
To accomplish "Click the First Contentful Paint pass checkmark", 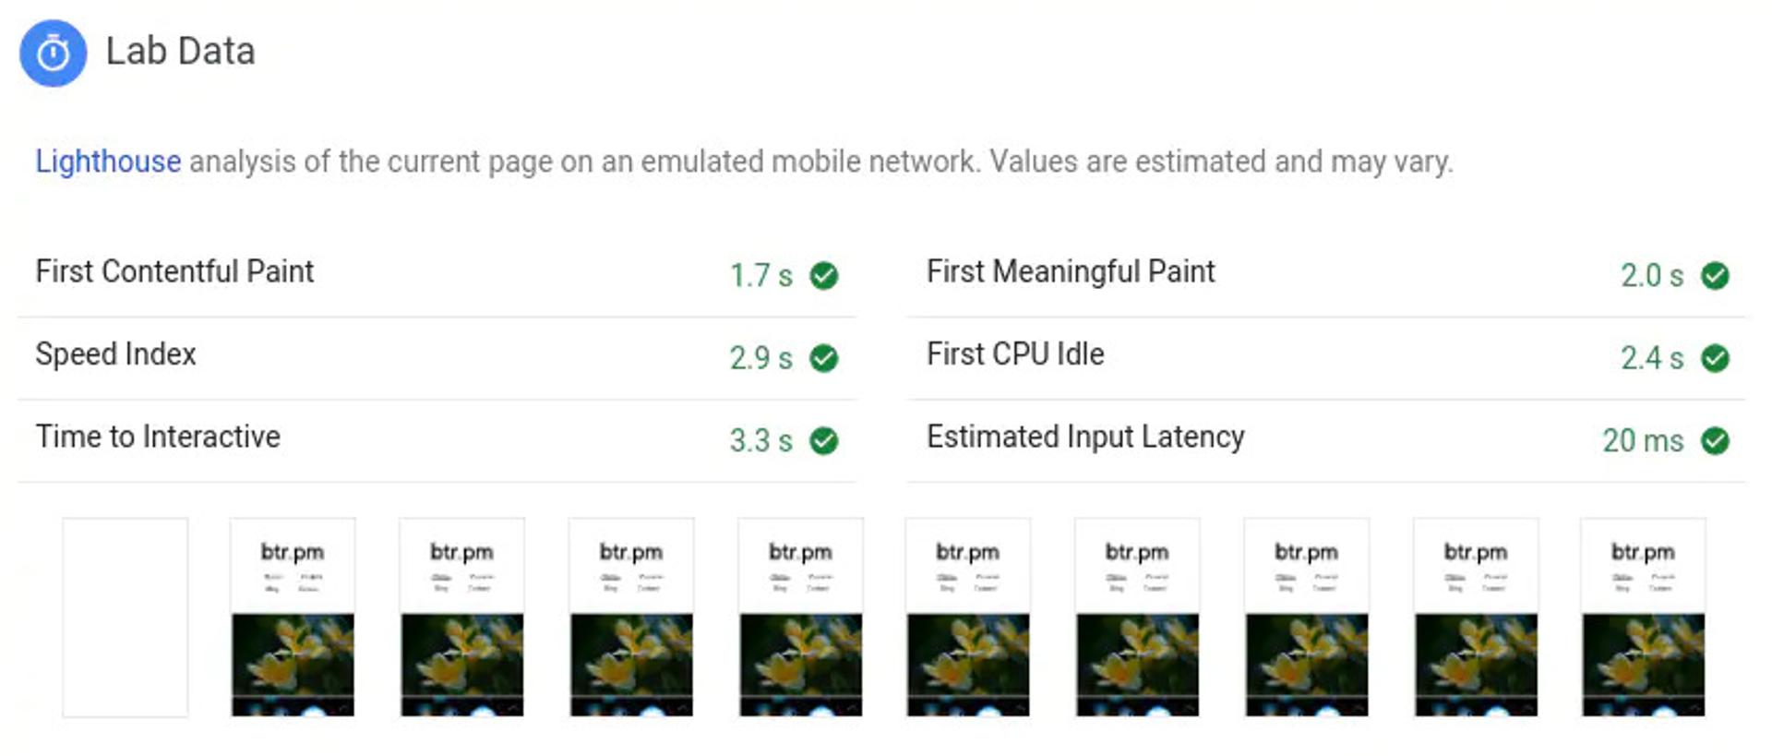I will tap(823, 275).
